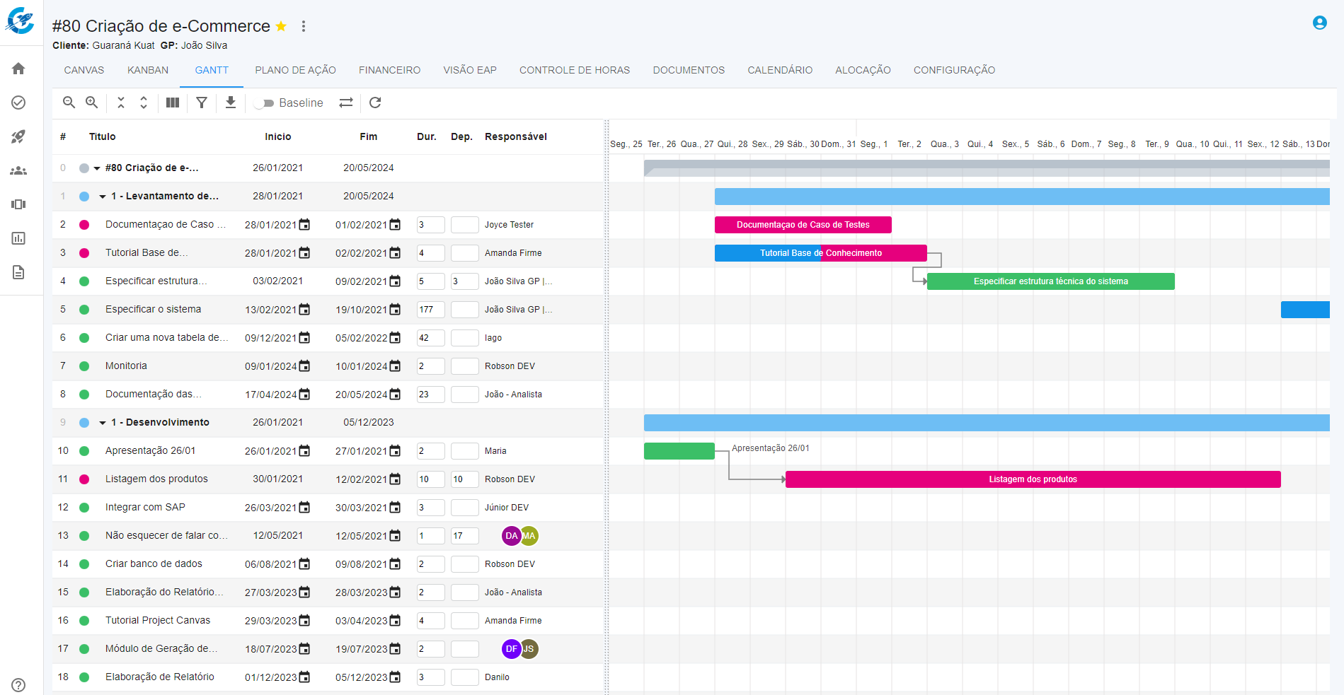The width and height of the screenshot is (1344, 695).
Task: Switch to the KANBAN tab
Action: click(148, 70)
